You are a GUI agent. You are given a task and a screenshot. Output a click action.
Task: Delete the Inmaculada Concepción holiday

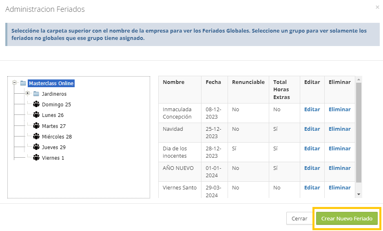(339, 110)
